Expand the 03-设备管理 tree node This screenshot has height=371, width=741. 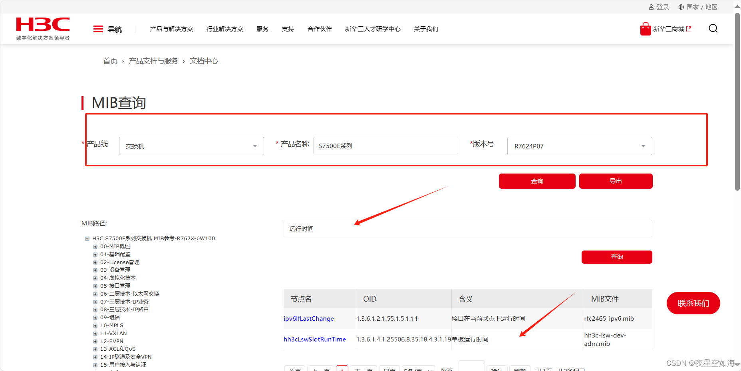95,270
